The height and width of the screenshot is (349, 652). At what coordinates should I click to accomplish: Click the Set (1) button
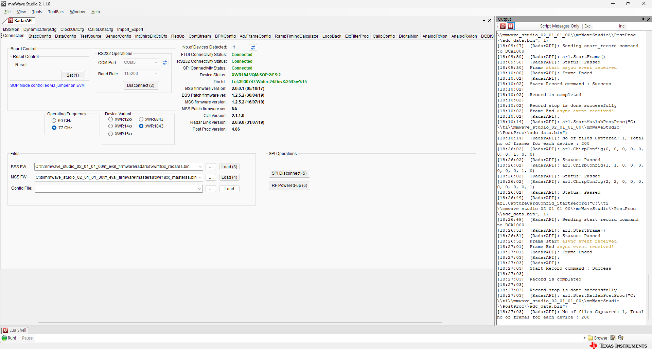pyautogui.click(x=73, y=75)
